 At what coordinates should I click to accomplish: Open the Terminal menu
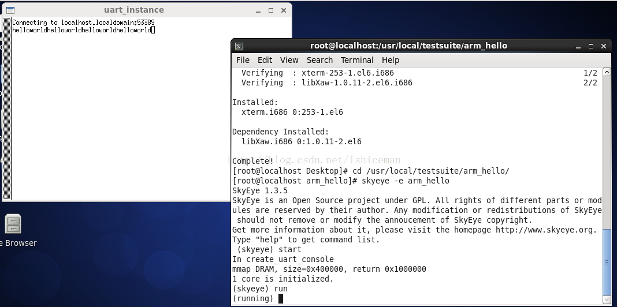(357, 60)
